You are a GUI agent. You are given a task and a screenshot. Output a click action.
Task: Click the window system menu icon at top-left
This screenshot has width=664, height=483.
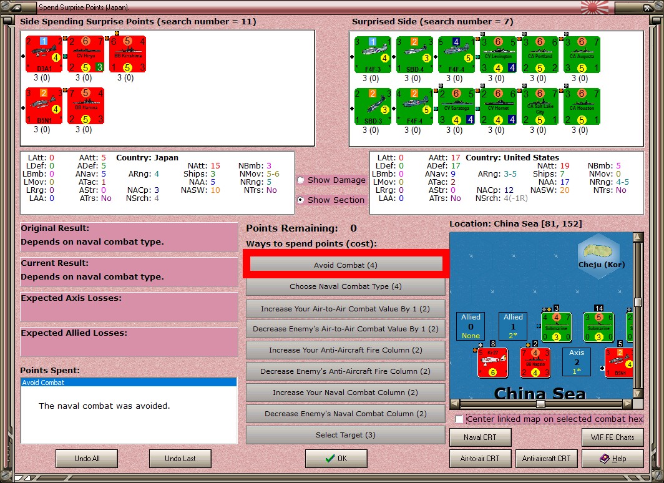click(x=16, y=7)
